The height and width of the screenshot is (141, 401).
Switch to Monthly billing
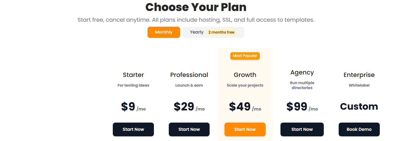[x=164, y=32]
